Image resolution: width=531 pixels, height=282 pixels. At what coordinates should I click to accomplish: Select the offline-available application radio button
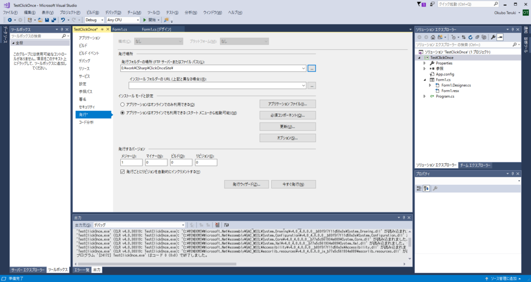pyautogui.click(x=122, y=113)
